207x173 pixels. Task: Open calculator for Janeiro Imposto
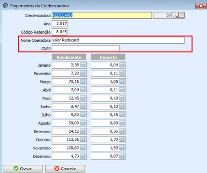122,65
